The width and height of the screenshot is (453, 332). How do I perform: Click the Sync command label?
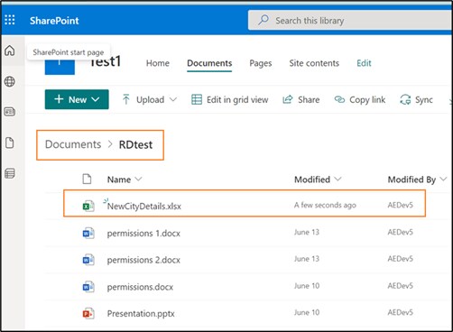coord(424,99)
